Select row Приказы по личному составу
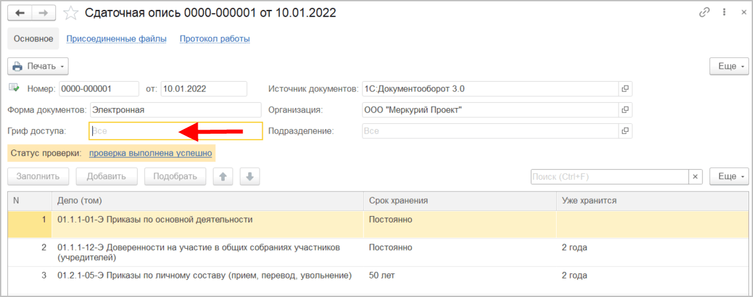The image size is (753, 297). [x=205, y=275]
